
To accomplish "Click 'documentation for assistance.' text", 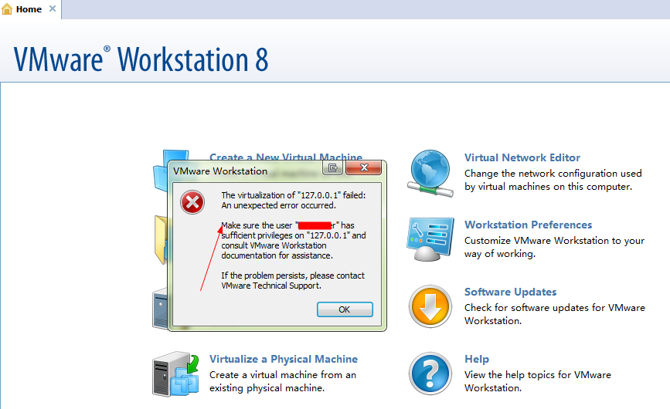I will coord(277,255).
